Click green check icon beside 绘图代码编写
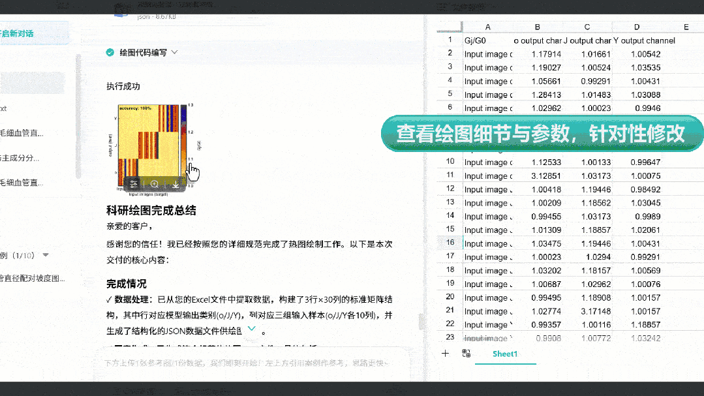 tap(110, 52)
